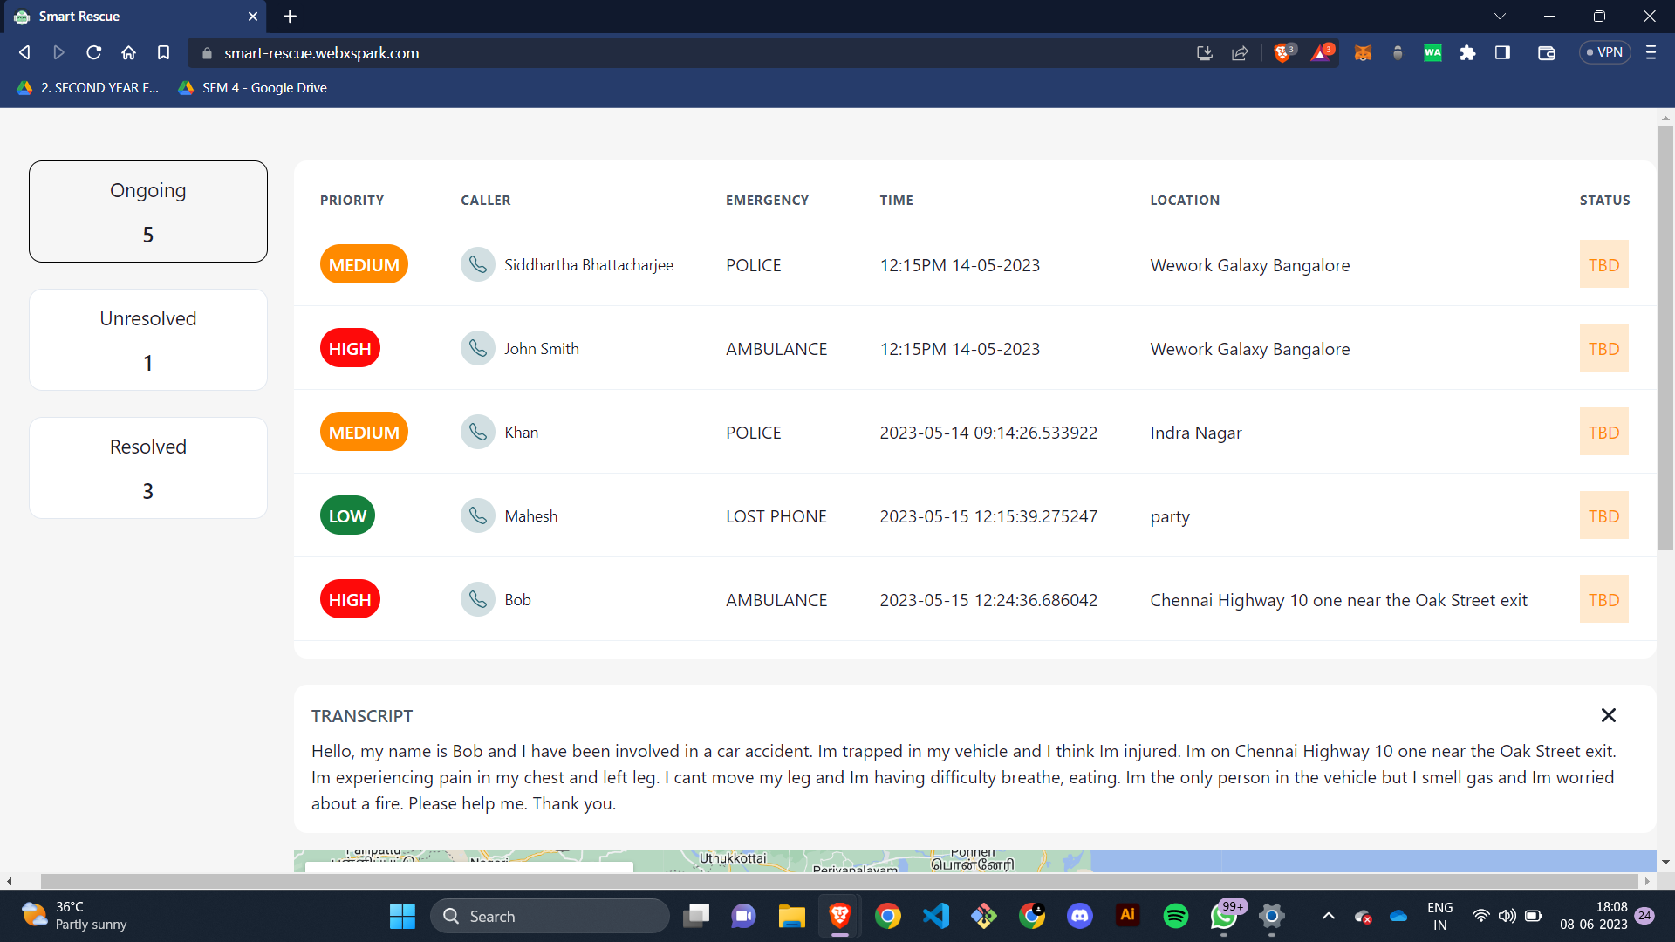Close the transcript panel with the X
This screenshot has height=942, width=1675.
click(1608, 715)
